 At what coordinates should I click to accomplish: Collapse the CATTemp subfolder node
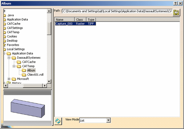(x=14, y=66)
